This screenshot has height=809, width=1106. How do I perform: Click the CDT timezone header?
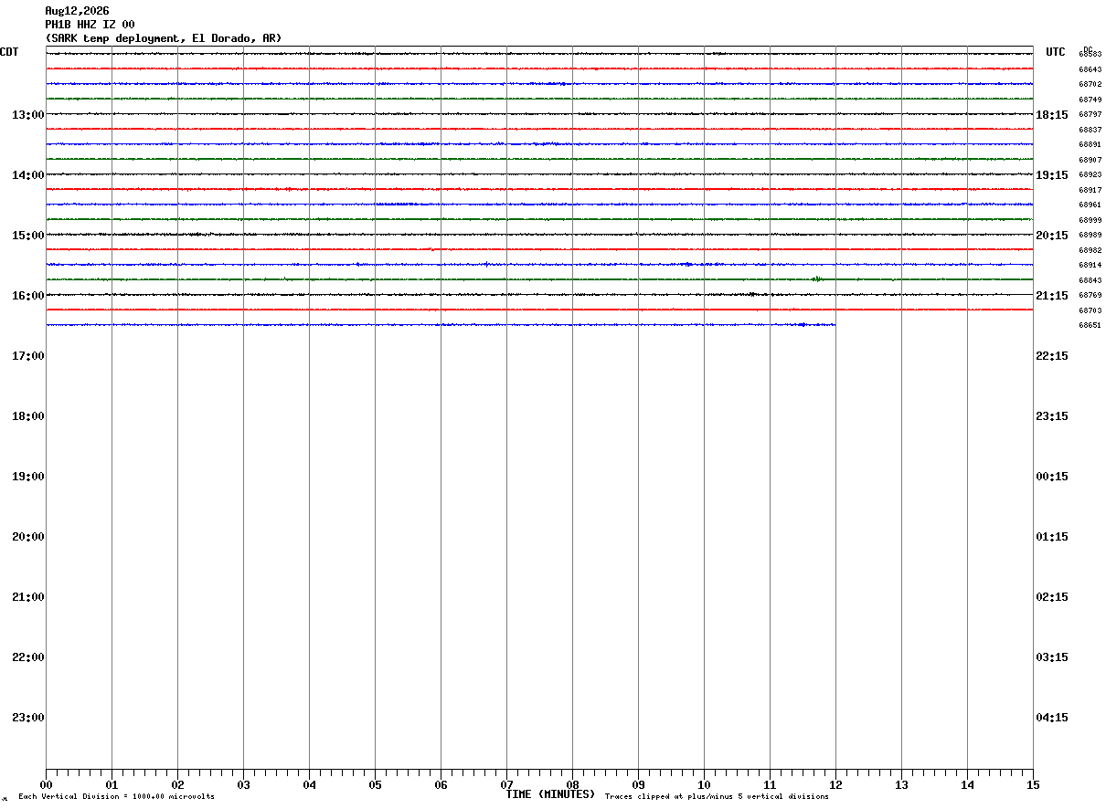coord(9,52)
